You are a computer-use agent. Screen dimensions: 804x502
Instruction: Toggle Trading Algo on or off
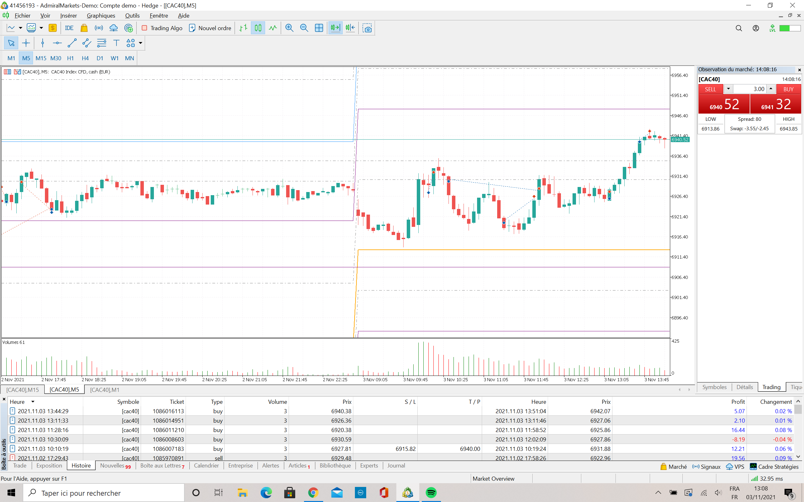[162, 28]
